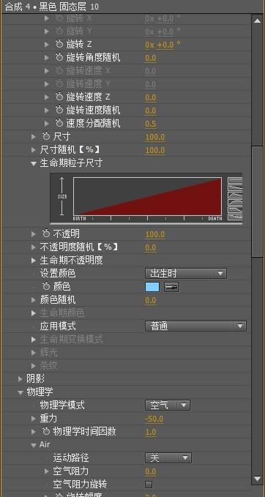Expand the 空气阻力 property
Image resolution: width=265 pixels, height=497 pixels.
pyautogui.click(x=47, y=471)
